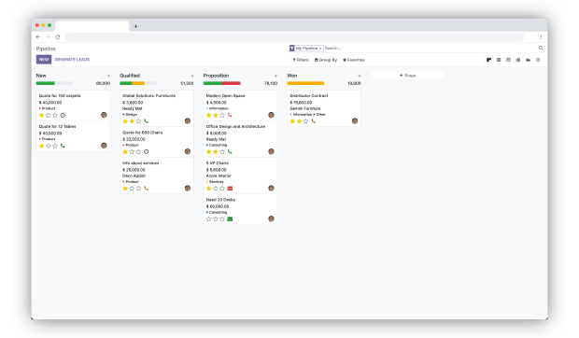The height and width of the screenshot is (338, 579).
Task: Click the red envelope icon on 5 VP Chairs
Action: tap(230, 189)
